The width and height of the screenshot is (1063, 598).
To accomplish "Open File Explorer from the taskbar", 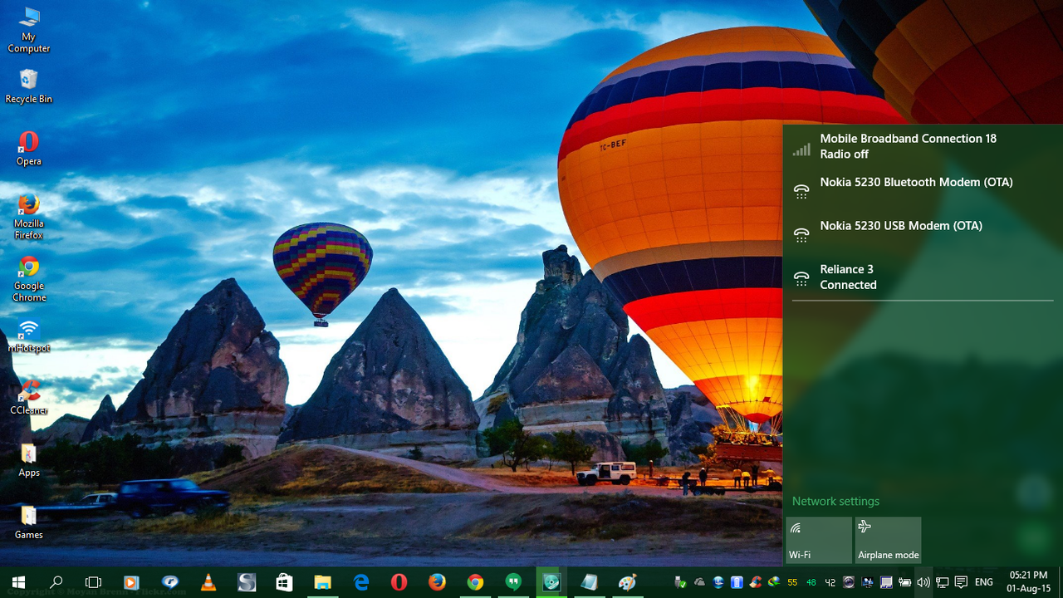I will pyautogui.click(x=322, y=582).
